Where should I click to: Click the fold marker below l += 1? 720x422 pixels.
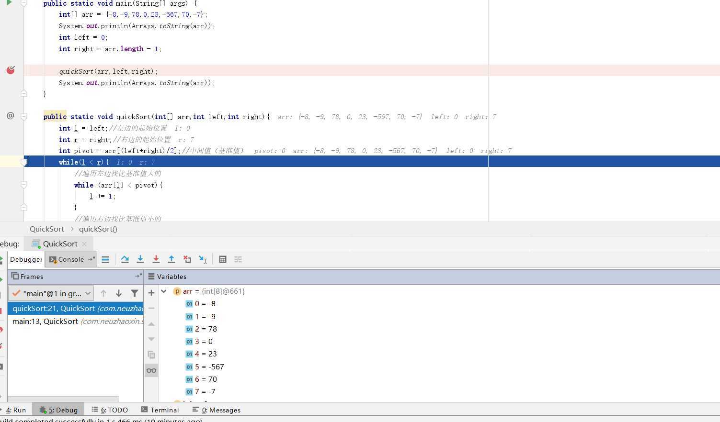click(24, 208)
